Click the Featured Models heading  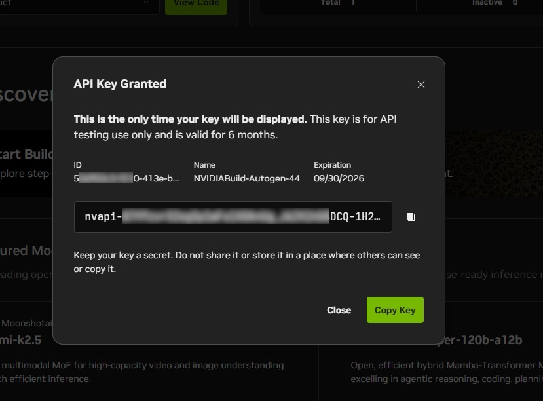[x=26, y=250]
